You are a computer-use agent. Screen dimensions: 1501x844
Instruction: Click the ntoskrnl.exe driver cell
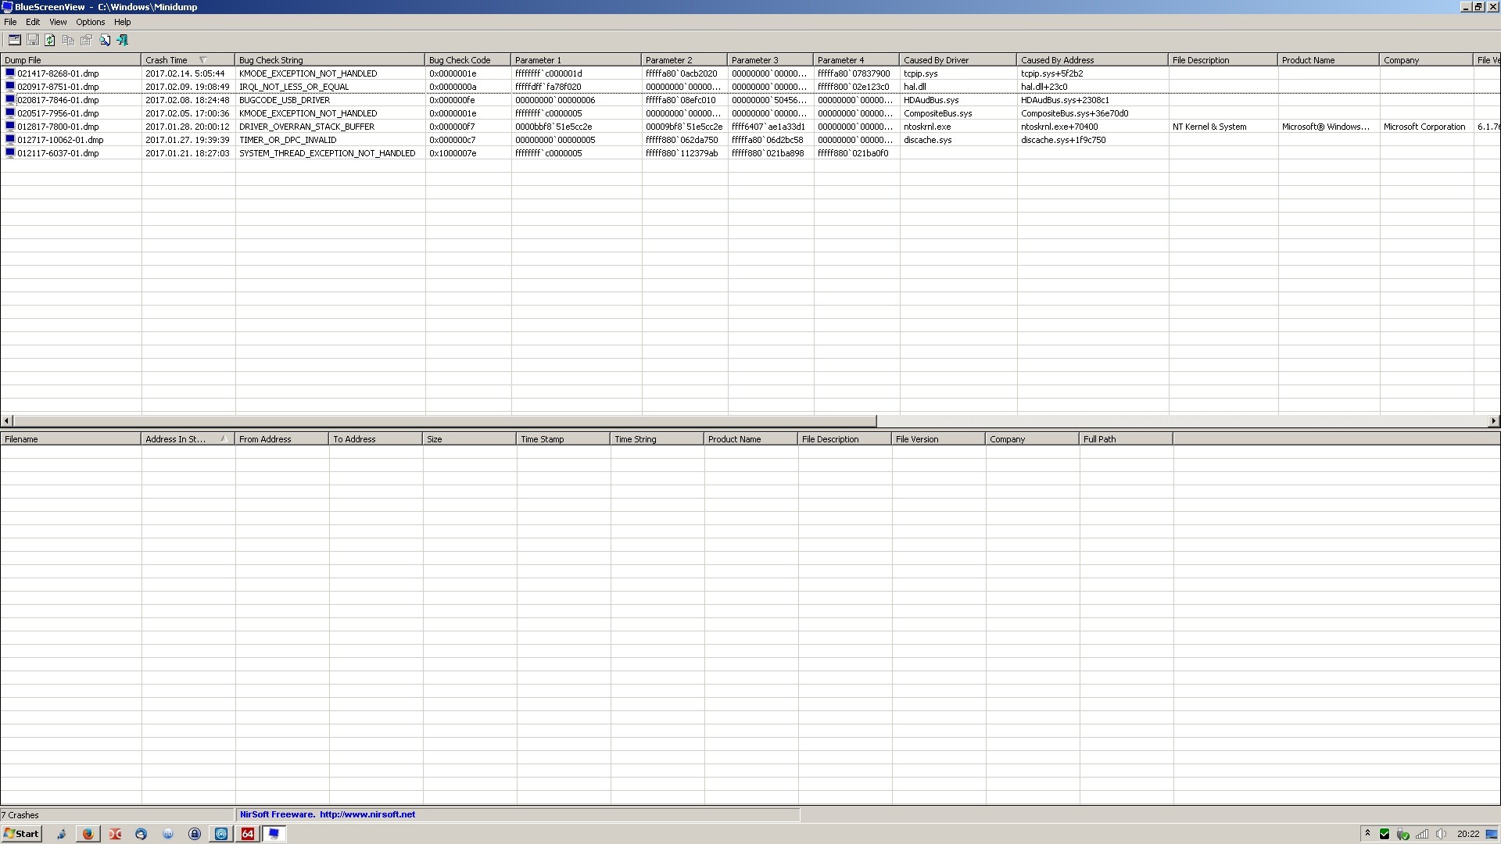pos(927,127)
